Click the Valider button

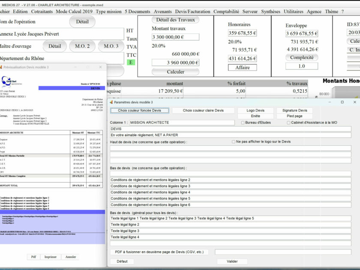[x=232, y=261]
